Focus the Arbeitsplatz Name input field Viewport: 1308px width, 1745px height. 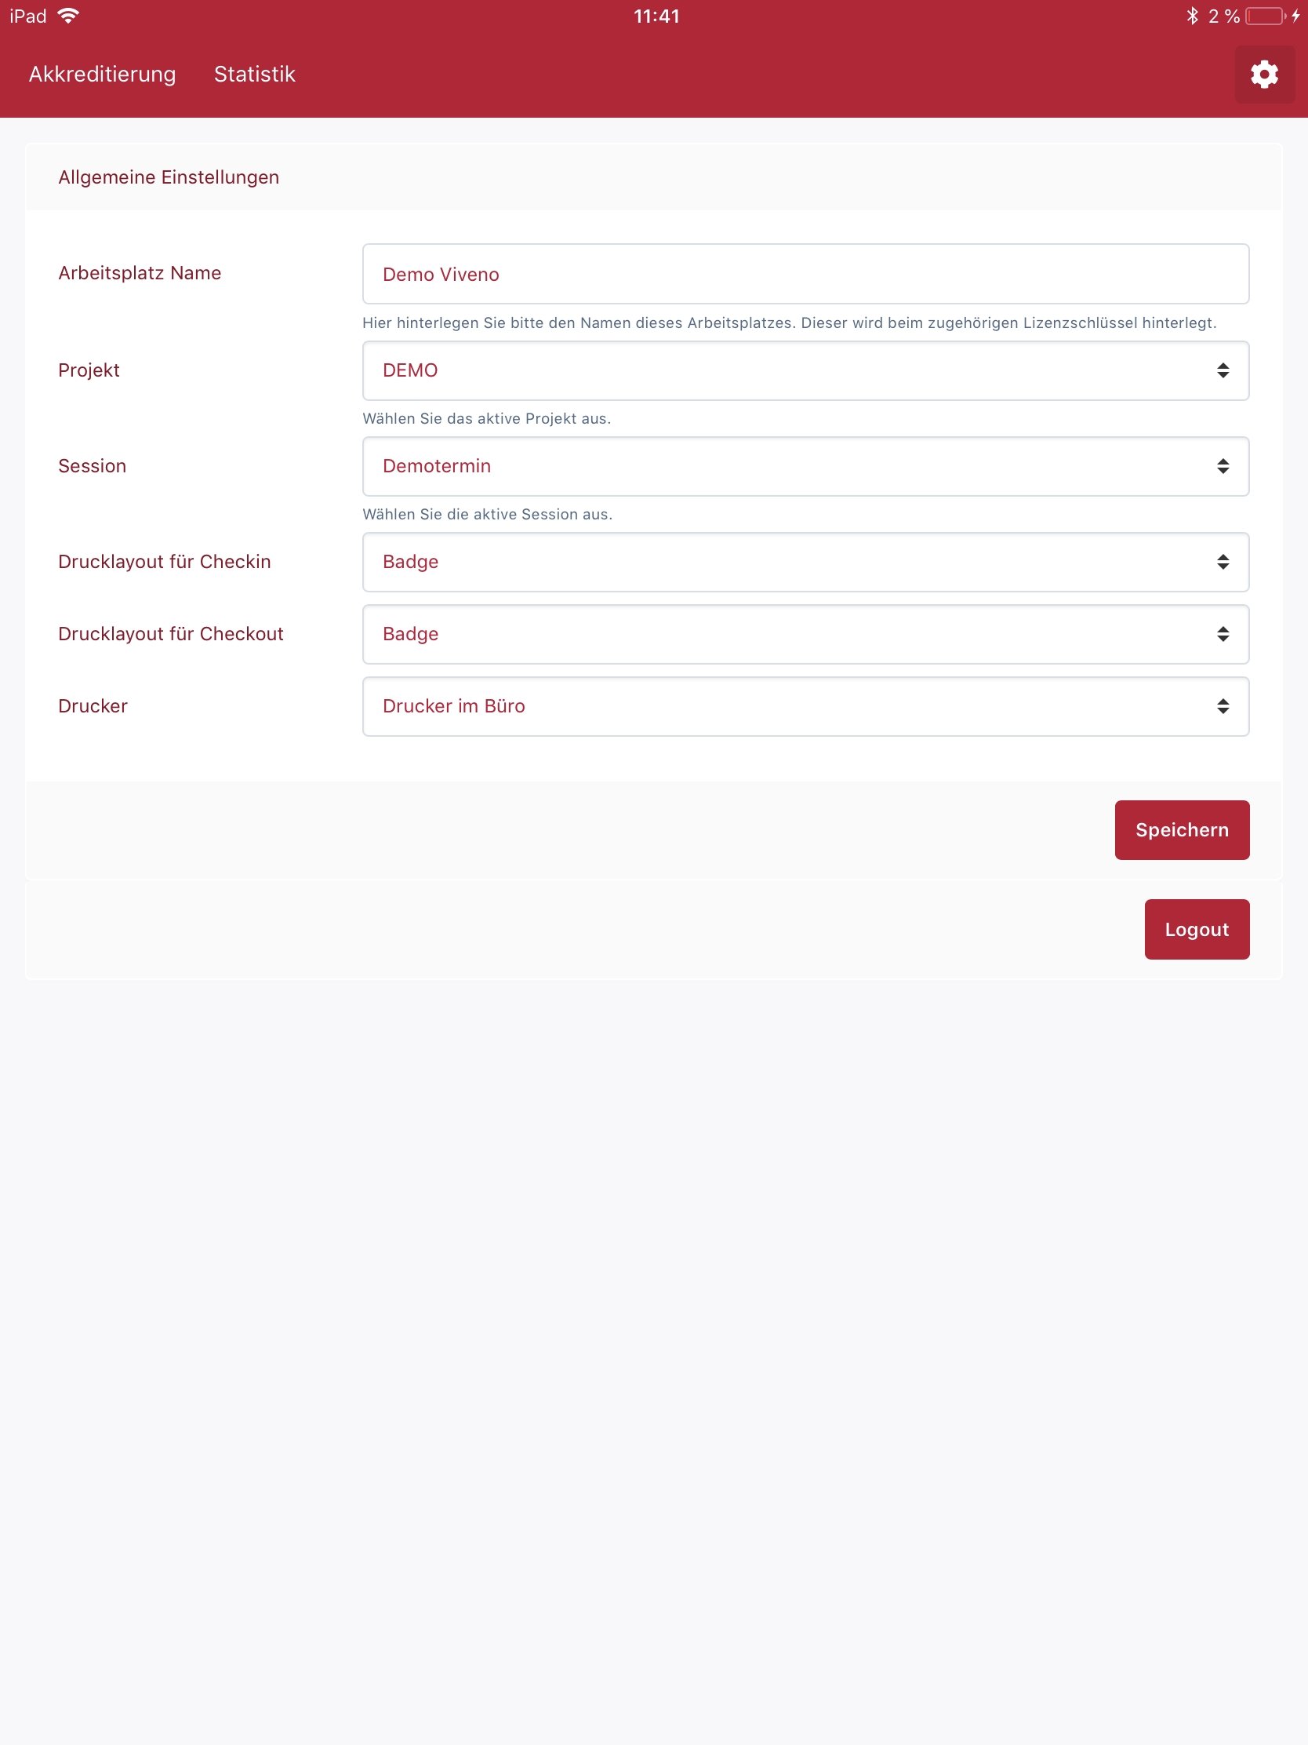tap(805, 274)
